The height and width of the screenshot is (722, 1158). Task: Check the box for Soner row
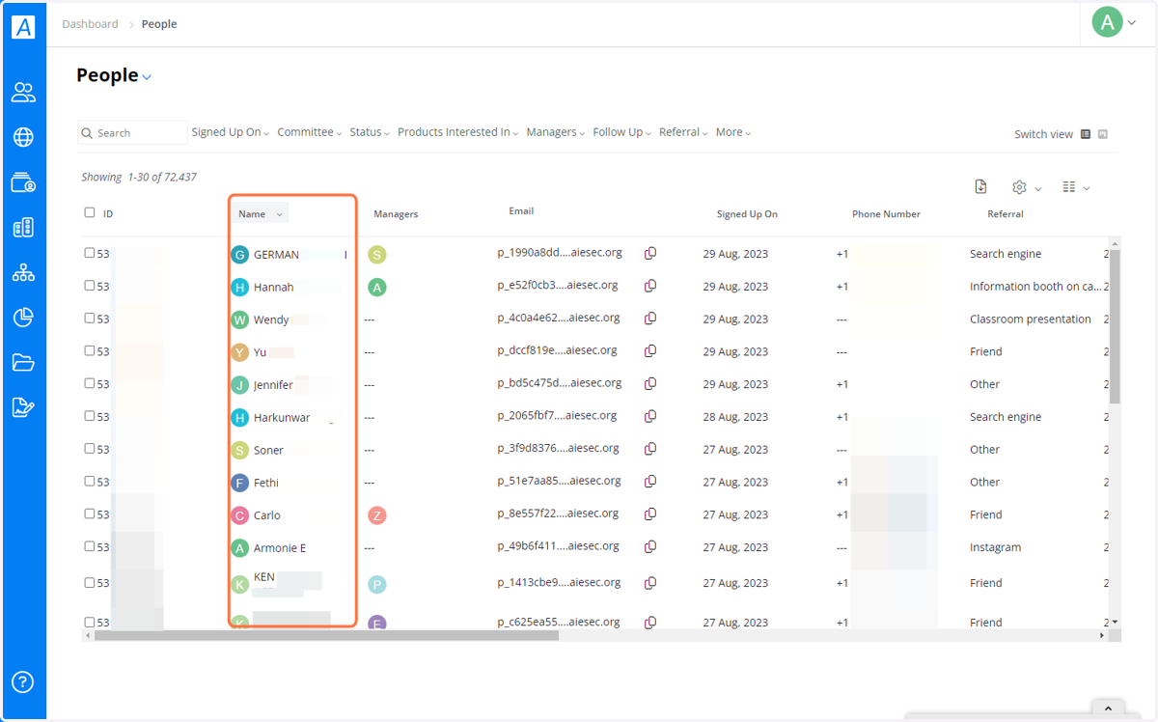[90, 448]
